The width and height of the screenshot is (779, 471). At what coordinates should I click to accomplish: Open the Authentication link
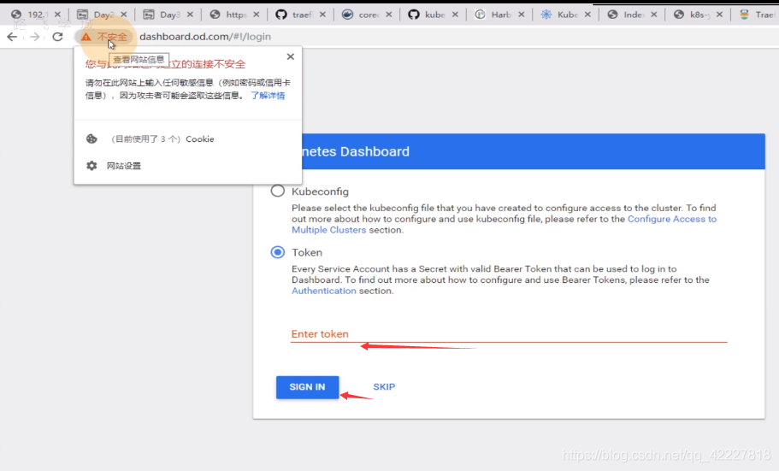pos(324,291)
